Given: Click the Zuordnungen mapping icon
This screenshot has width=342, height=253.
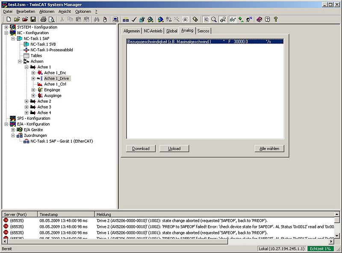Looking at the screenshot, I should (20, 135).
